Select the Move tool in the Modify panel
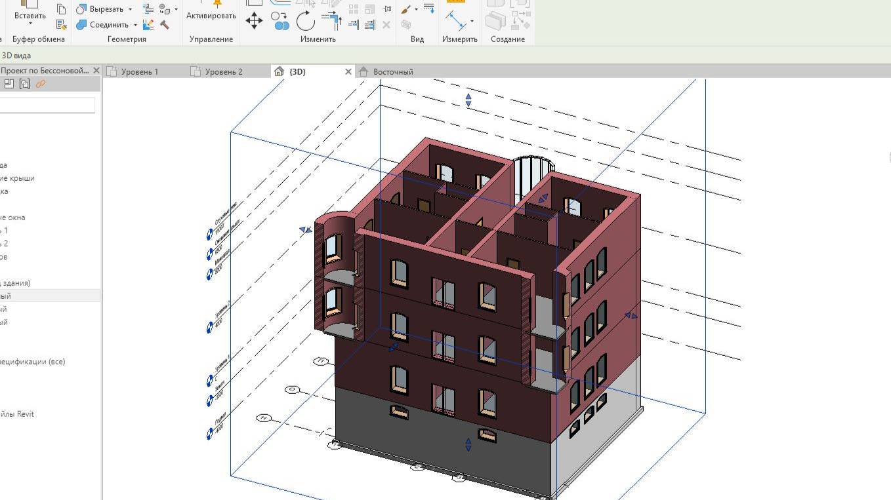The width and height of the screenshot is (891, 500). (x=254, y=20)
